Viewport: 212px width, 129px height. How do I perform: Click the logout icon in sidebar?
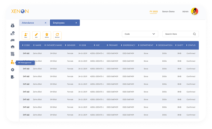[x=13, y=77]
